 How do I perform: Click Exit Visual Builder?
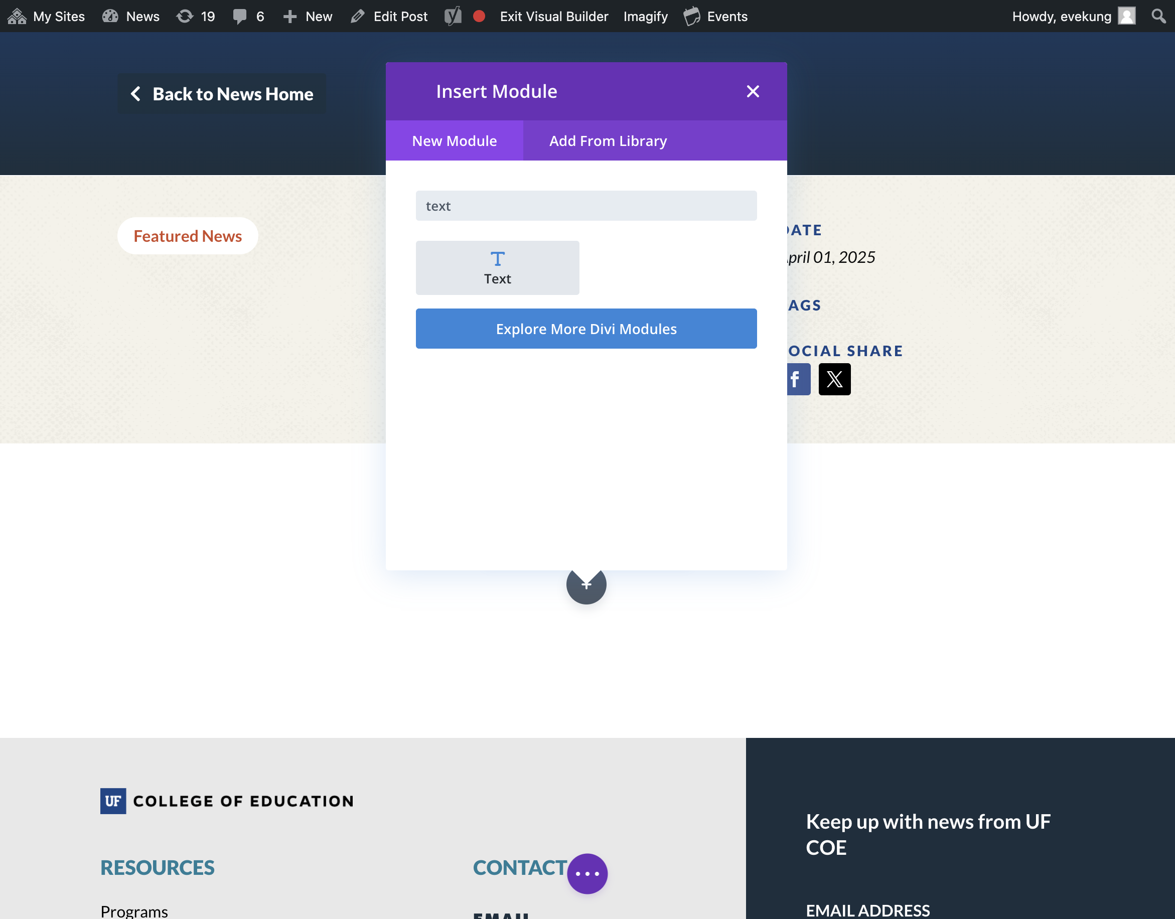[554, 16]
